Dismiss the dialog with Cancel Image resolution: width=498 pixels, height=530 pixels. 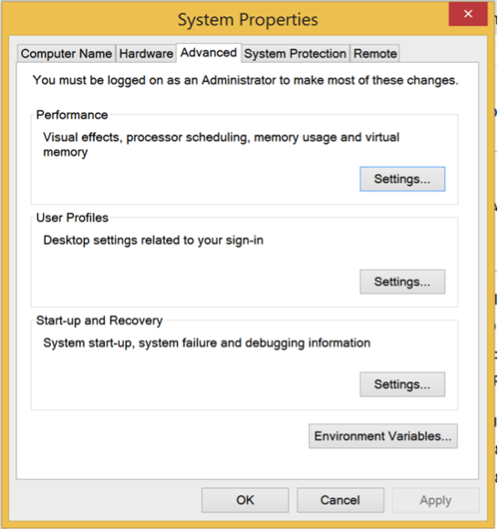(x=340, y=500)
